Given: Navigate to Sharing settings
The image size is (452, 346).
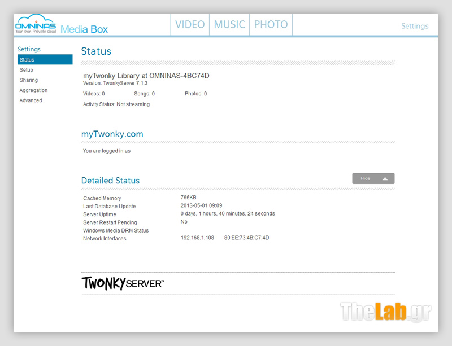Looking at the screenshot, I should click(x=29, y=80).
